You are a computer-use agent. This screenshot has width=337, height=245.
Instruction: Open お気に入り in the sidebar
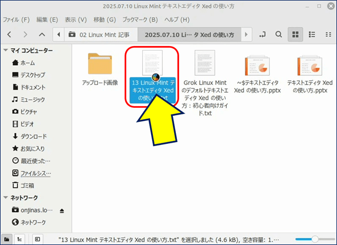coord(29,148)
